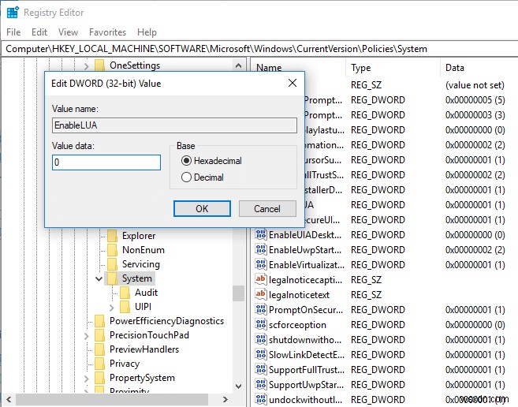Click the NonEnum folder icon in tree
The width and height of the screenshot is (518, 407).
coord(112,250)
